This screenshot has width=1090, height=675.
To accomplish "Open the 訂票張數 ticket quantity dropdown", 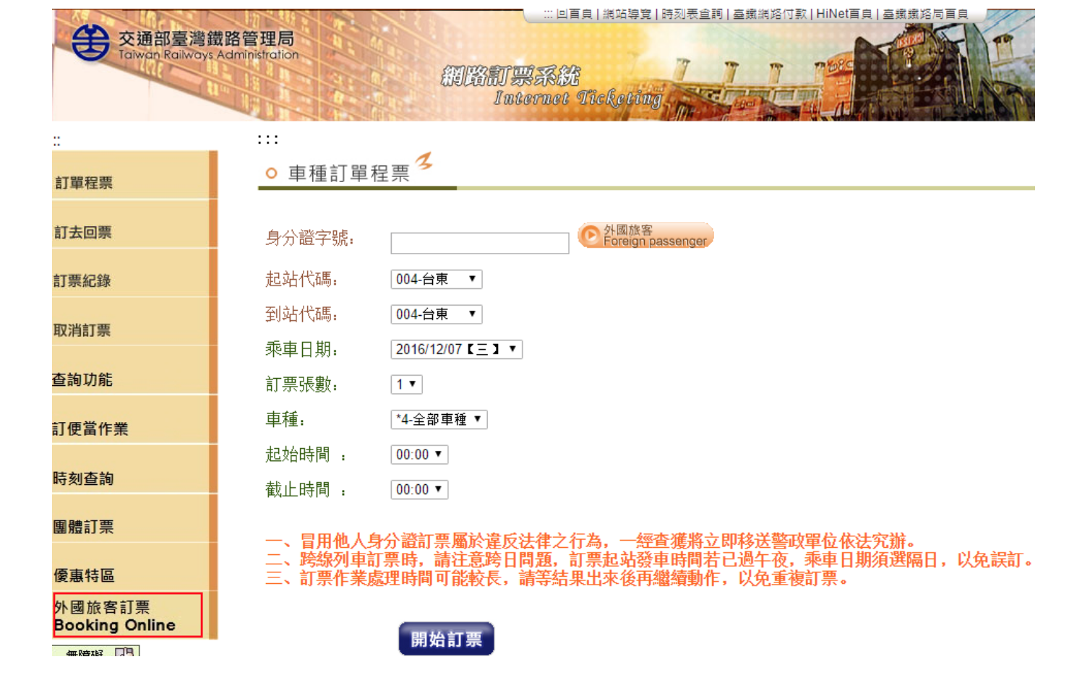I will [406, 384].
